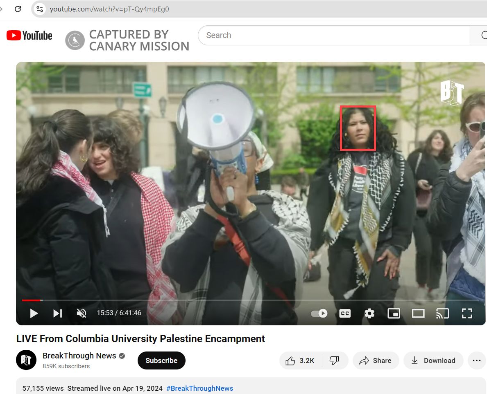Download the video

click(x=433, y=360)
